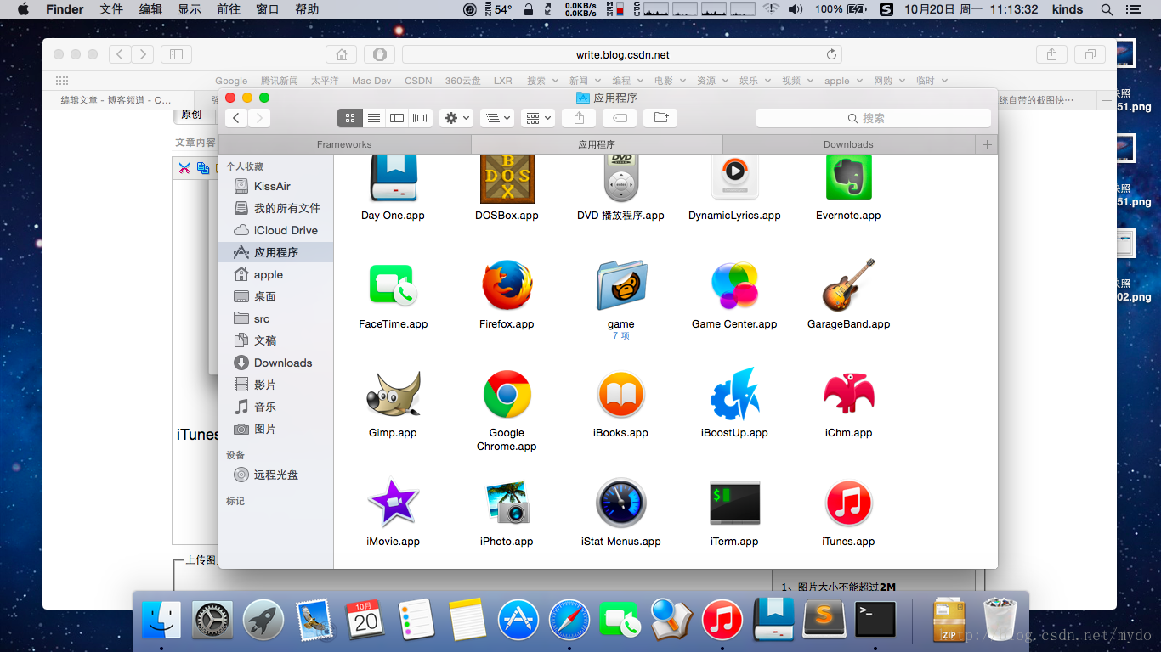
Task: Expand Safari 搜索 bookmarks folder
Action: (x=541, y=81)
